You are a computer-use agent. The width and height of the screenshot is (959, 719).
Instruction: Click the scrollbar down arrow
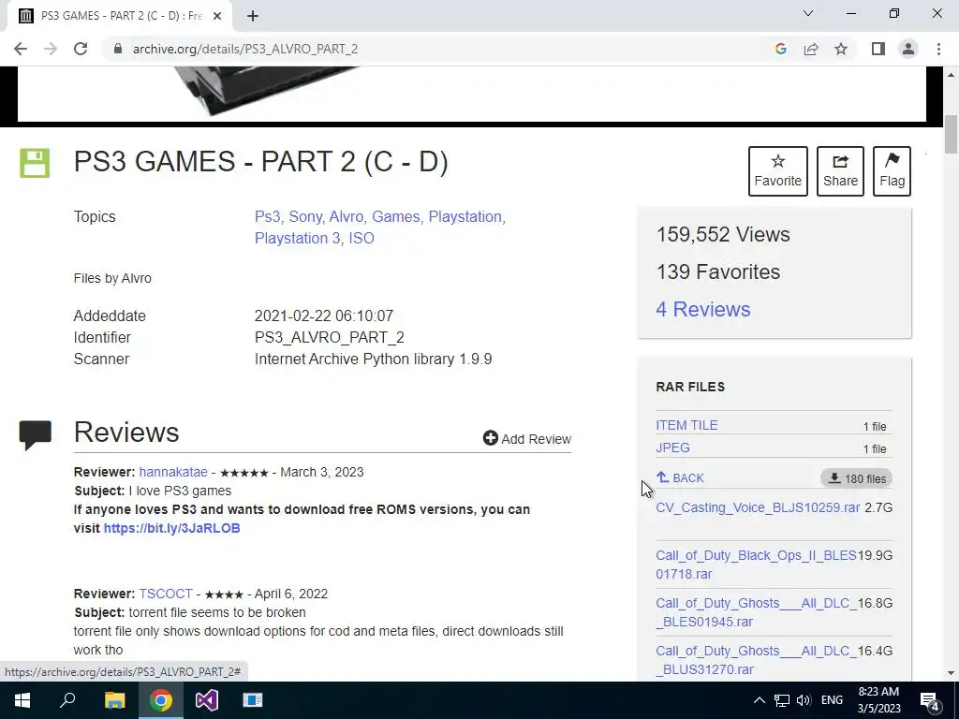[951, 673]
